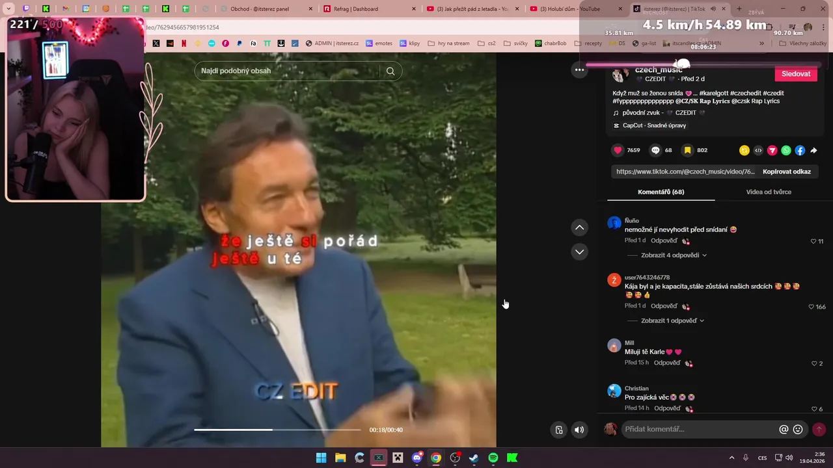This screenshot has width=833, height=468.
Task: Seek on the video progress bar
Action: (x=277, y=430)
